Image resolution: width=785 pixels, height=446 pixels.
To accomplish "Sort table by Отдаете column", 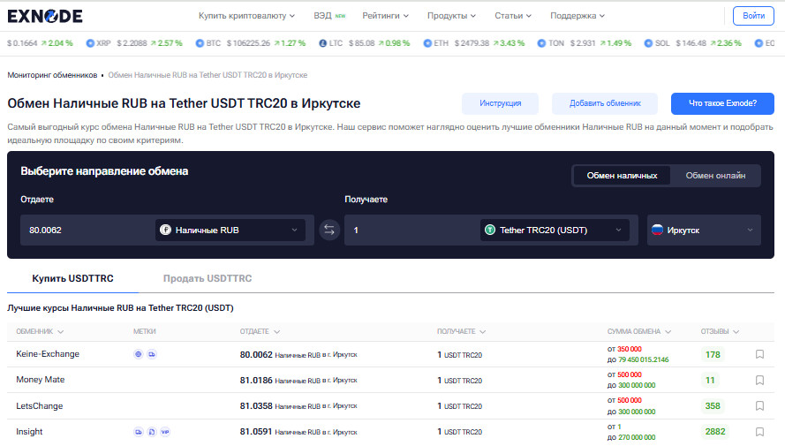I will click(260, 331).
